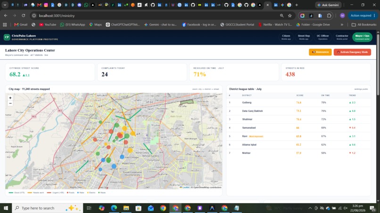Click the Announce button
380x213 pixels.
[320, 52]
